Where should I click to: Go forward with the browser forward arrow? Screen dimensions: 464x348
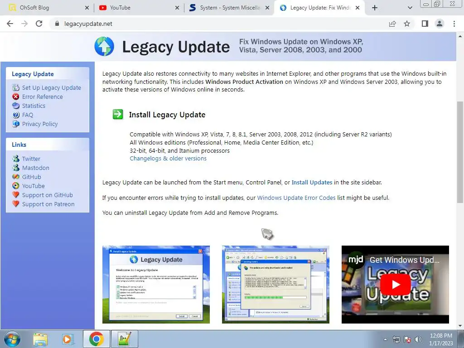click(24, 24)
